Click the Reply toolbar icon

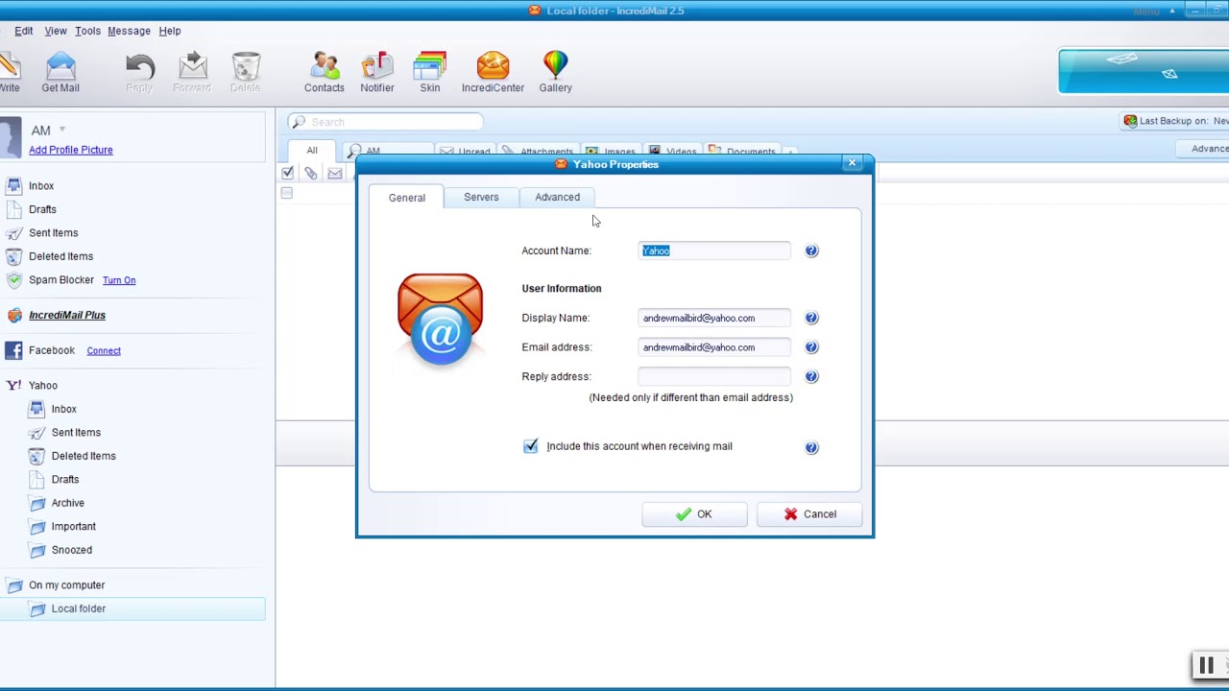(x=139, y=73)
